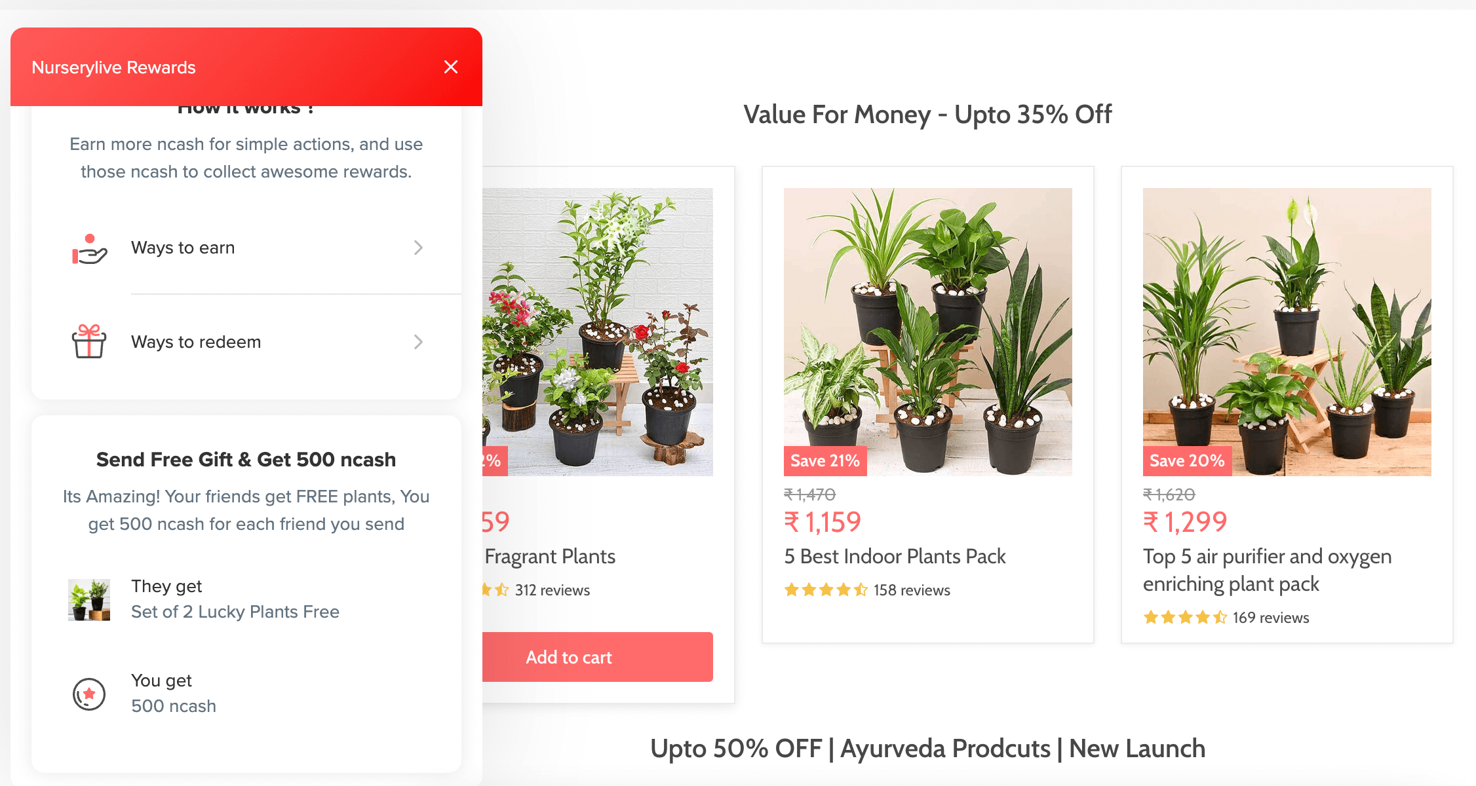Image resolution: width=1476 pixels, height=786 pixels.
Task: Click the strikethrough ₹1,470 original price
Action: pos(810,495)
